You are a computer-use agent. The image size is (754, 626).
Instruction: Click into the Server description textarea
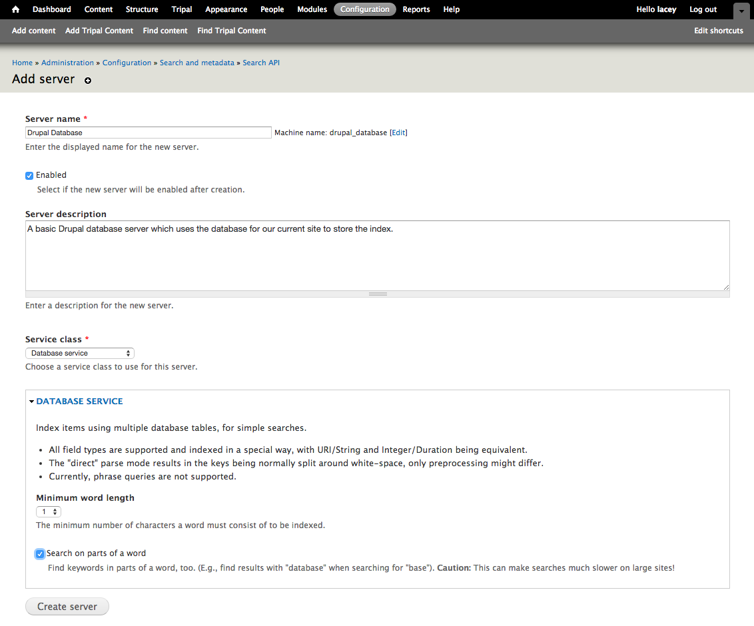377,256
